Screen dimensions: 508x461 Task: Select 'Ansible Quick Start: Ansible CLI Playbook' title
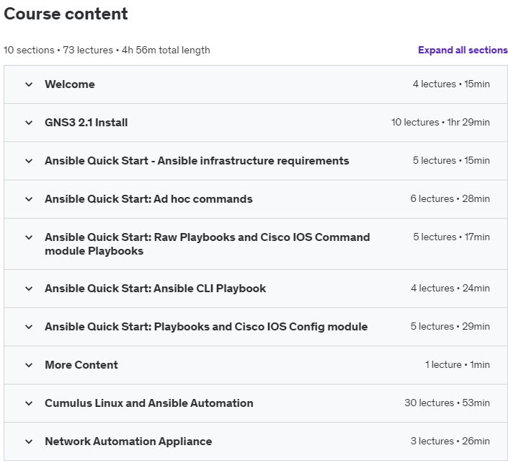pos(155,289)
